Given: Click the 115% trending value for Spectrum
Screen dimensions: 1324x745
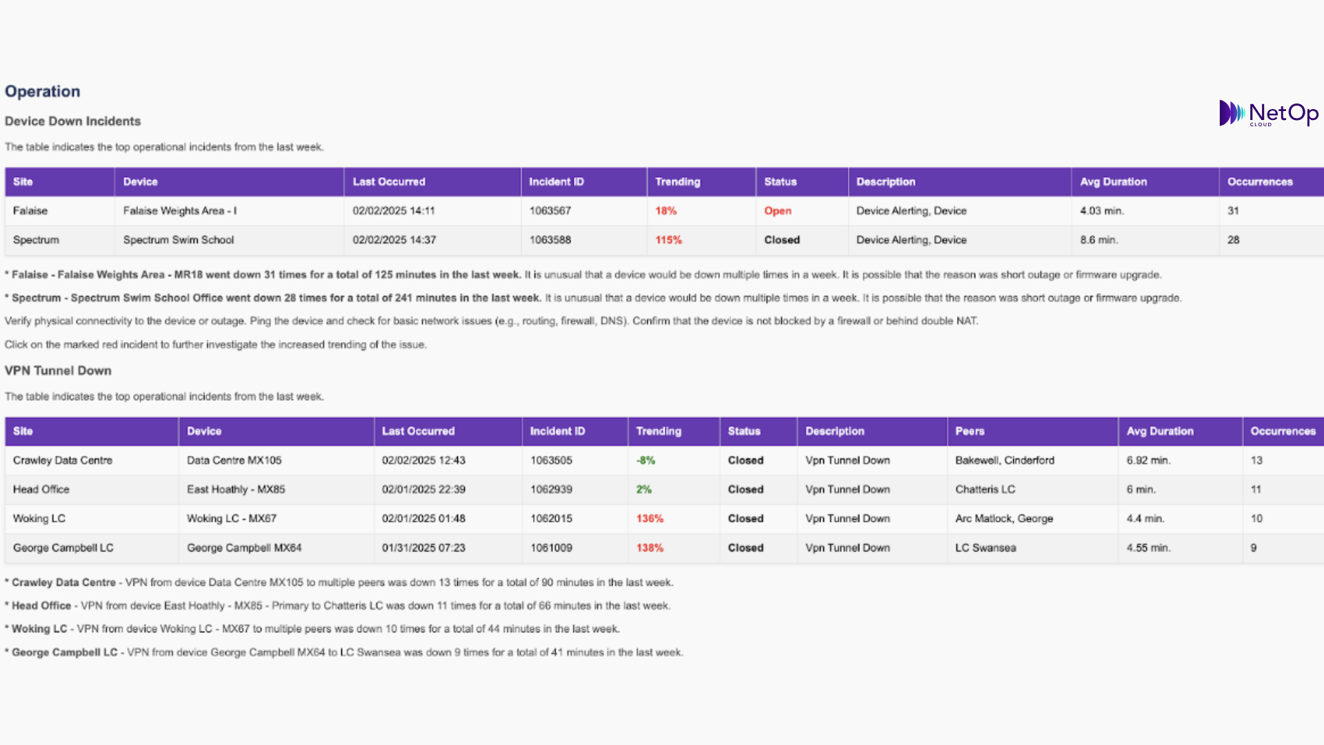Looking at the screenshot, I should point(668,240).
